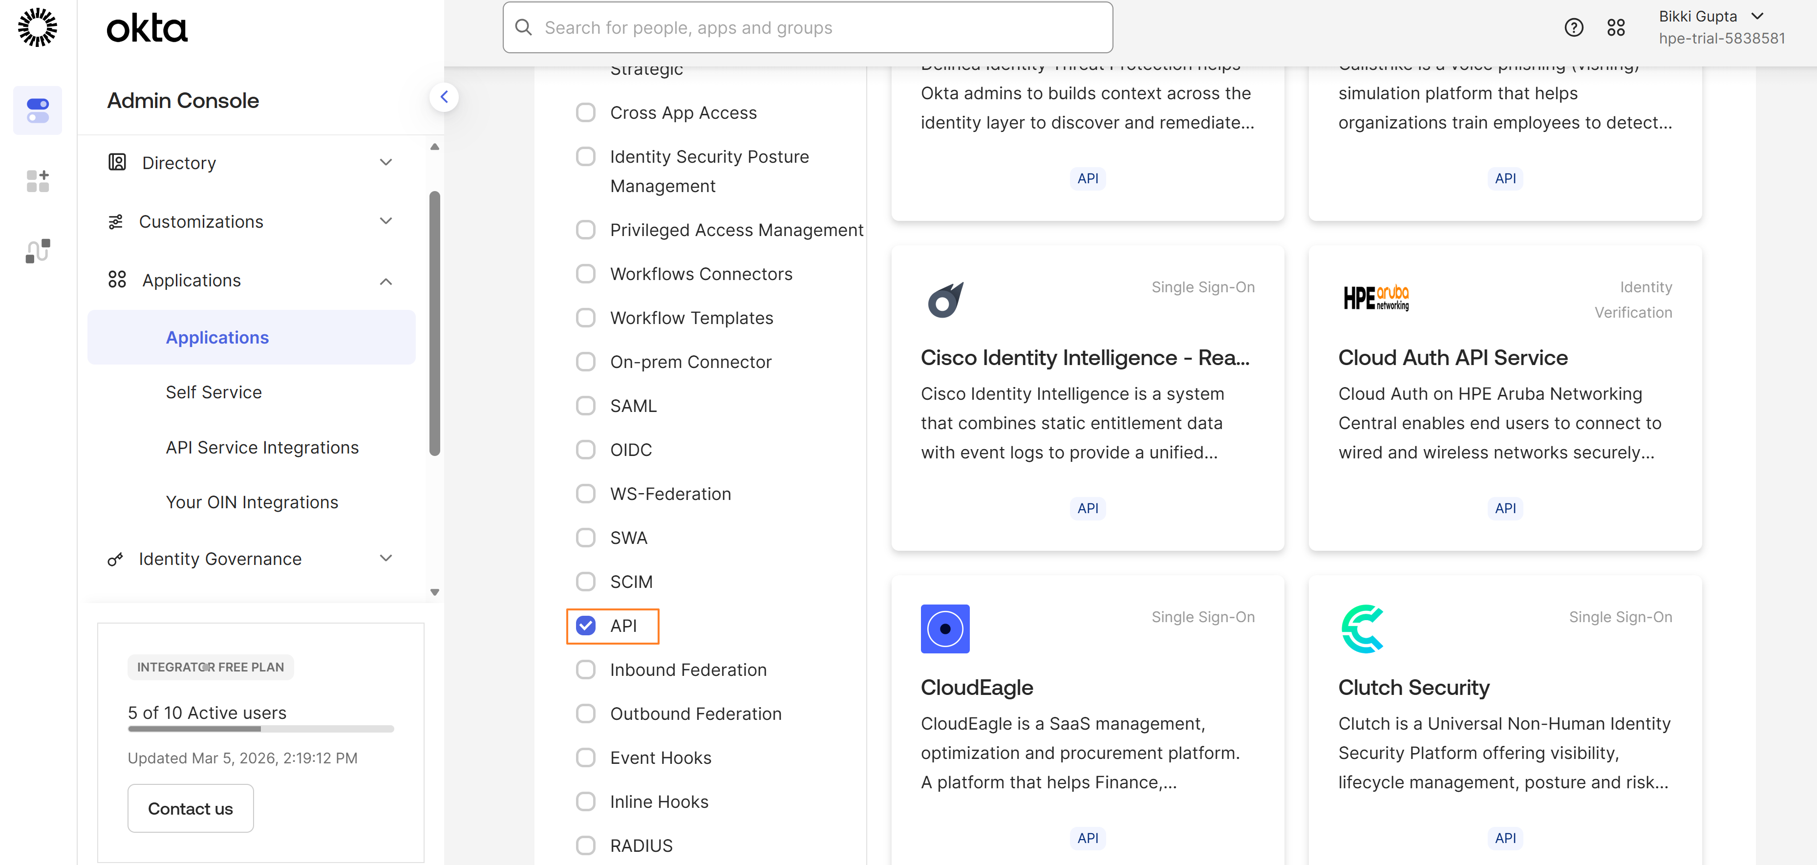This screenshot has height=865, width=1817.
Task: Click the Identity Governance key icon
Action: pyautogui.click(x=116, y=559)
